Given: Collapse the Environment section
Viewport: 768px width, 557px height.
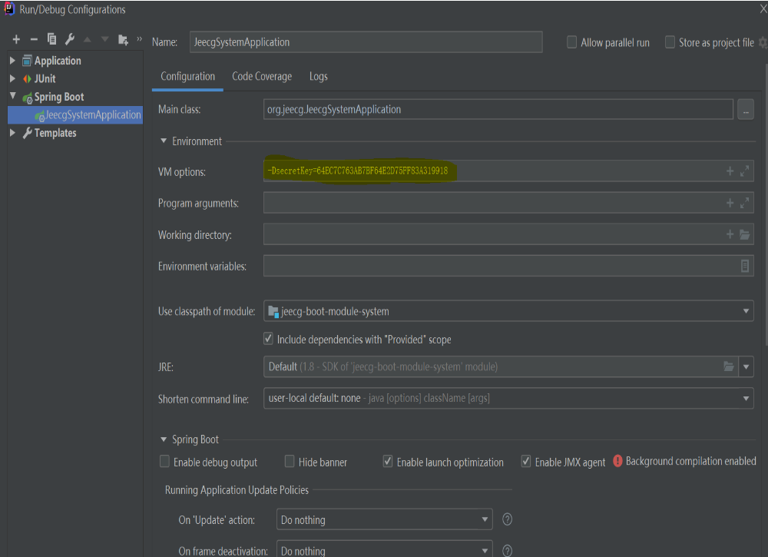Looking at the screenshot, I should tap(164, 141).
